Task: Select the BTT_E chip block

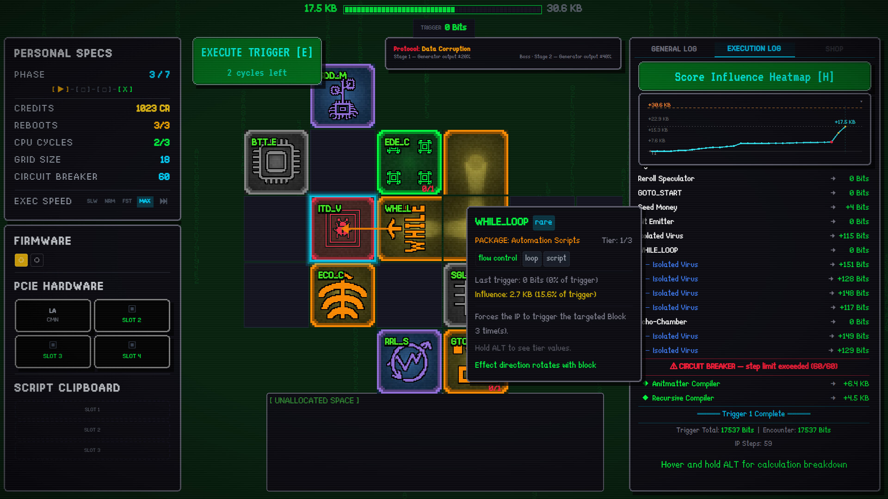Action: [x=276, y=162]
